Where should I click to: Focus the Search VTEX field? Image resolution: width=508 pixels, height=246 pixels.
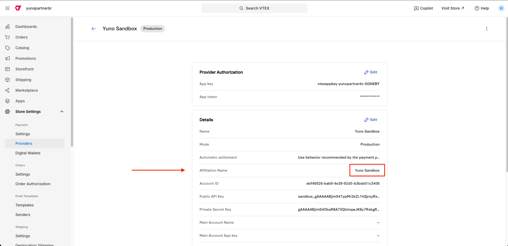[x=254, y=8]
